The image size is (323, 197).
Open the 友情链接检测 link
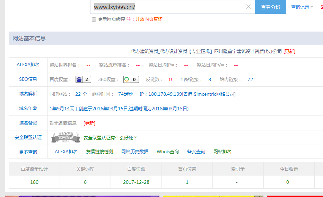click(x=99, y=152)
